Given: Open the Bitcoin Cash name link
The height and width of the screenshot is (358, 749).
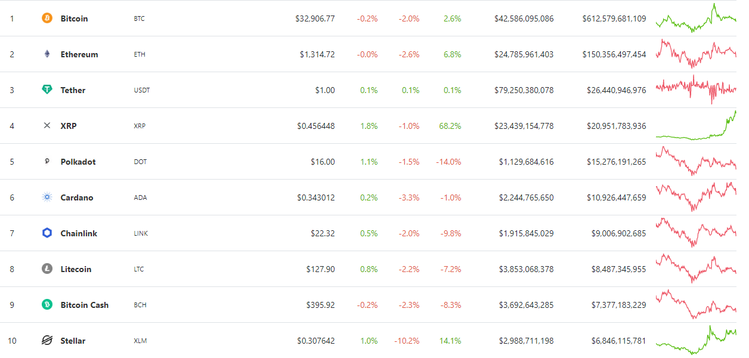Looking at the screenshot, I should tap(85, 305).
